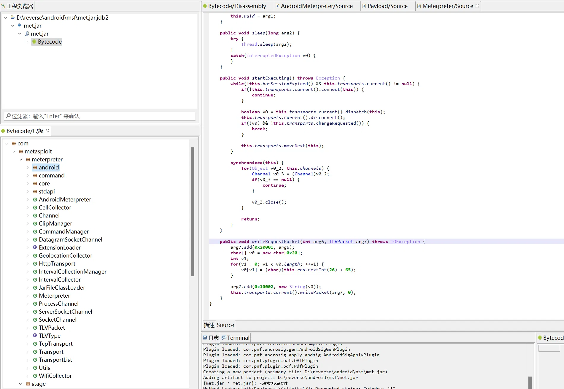Click the filter input field
Image resolution: width=564 pixels, height=389 pixels.
(100, 116)
